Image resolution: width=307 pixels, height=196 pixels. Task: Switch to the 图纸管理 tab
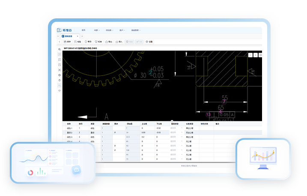pyautogui.click(x=68, y=36)
